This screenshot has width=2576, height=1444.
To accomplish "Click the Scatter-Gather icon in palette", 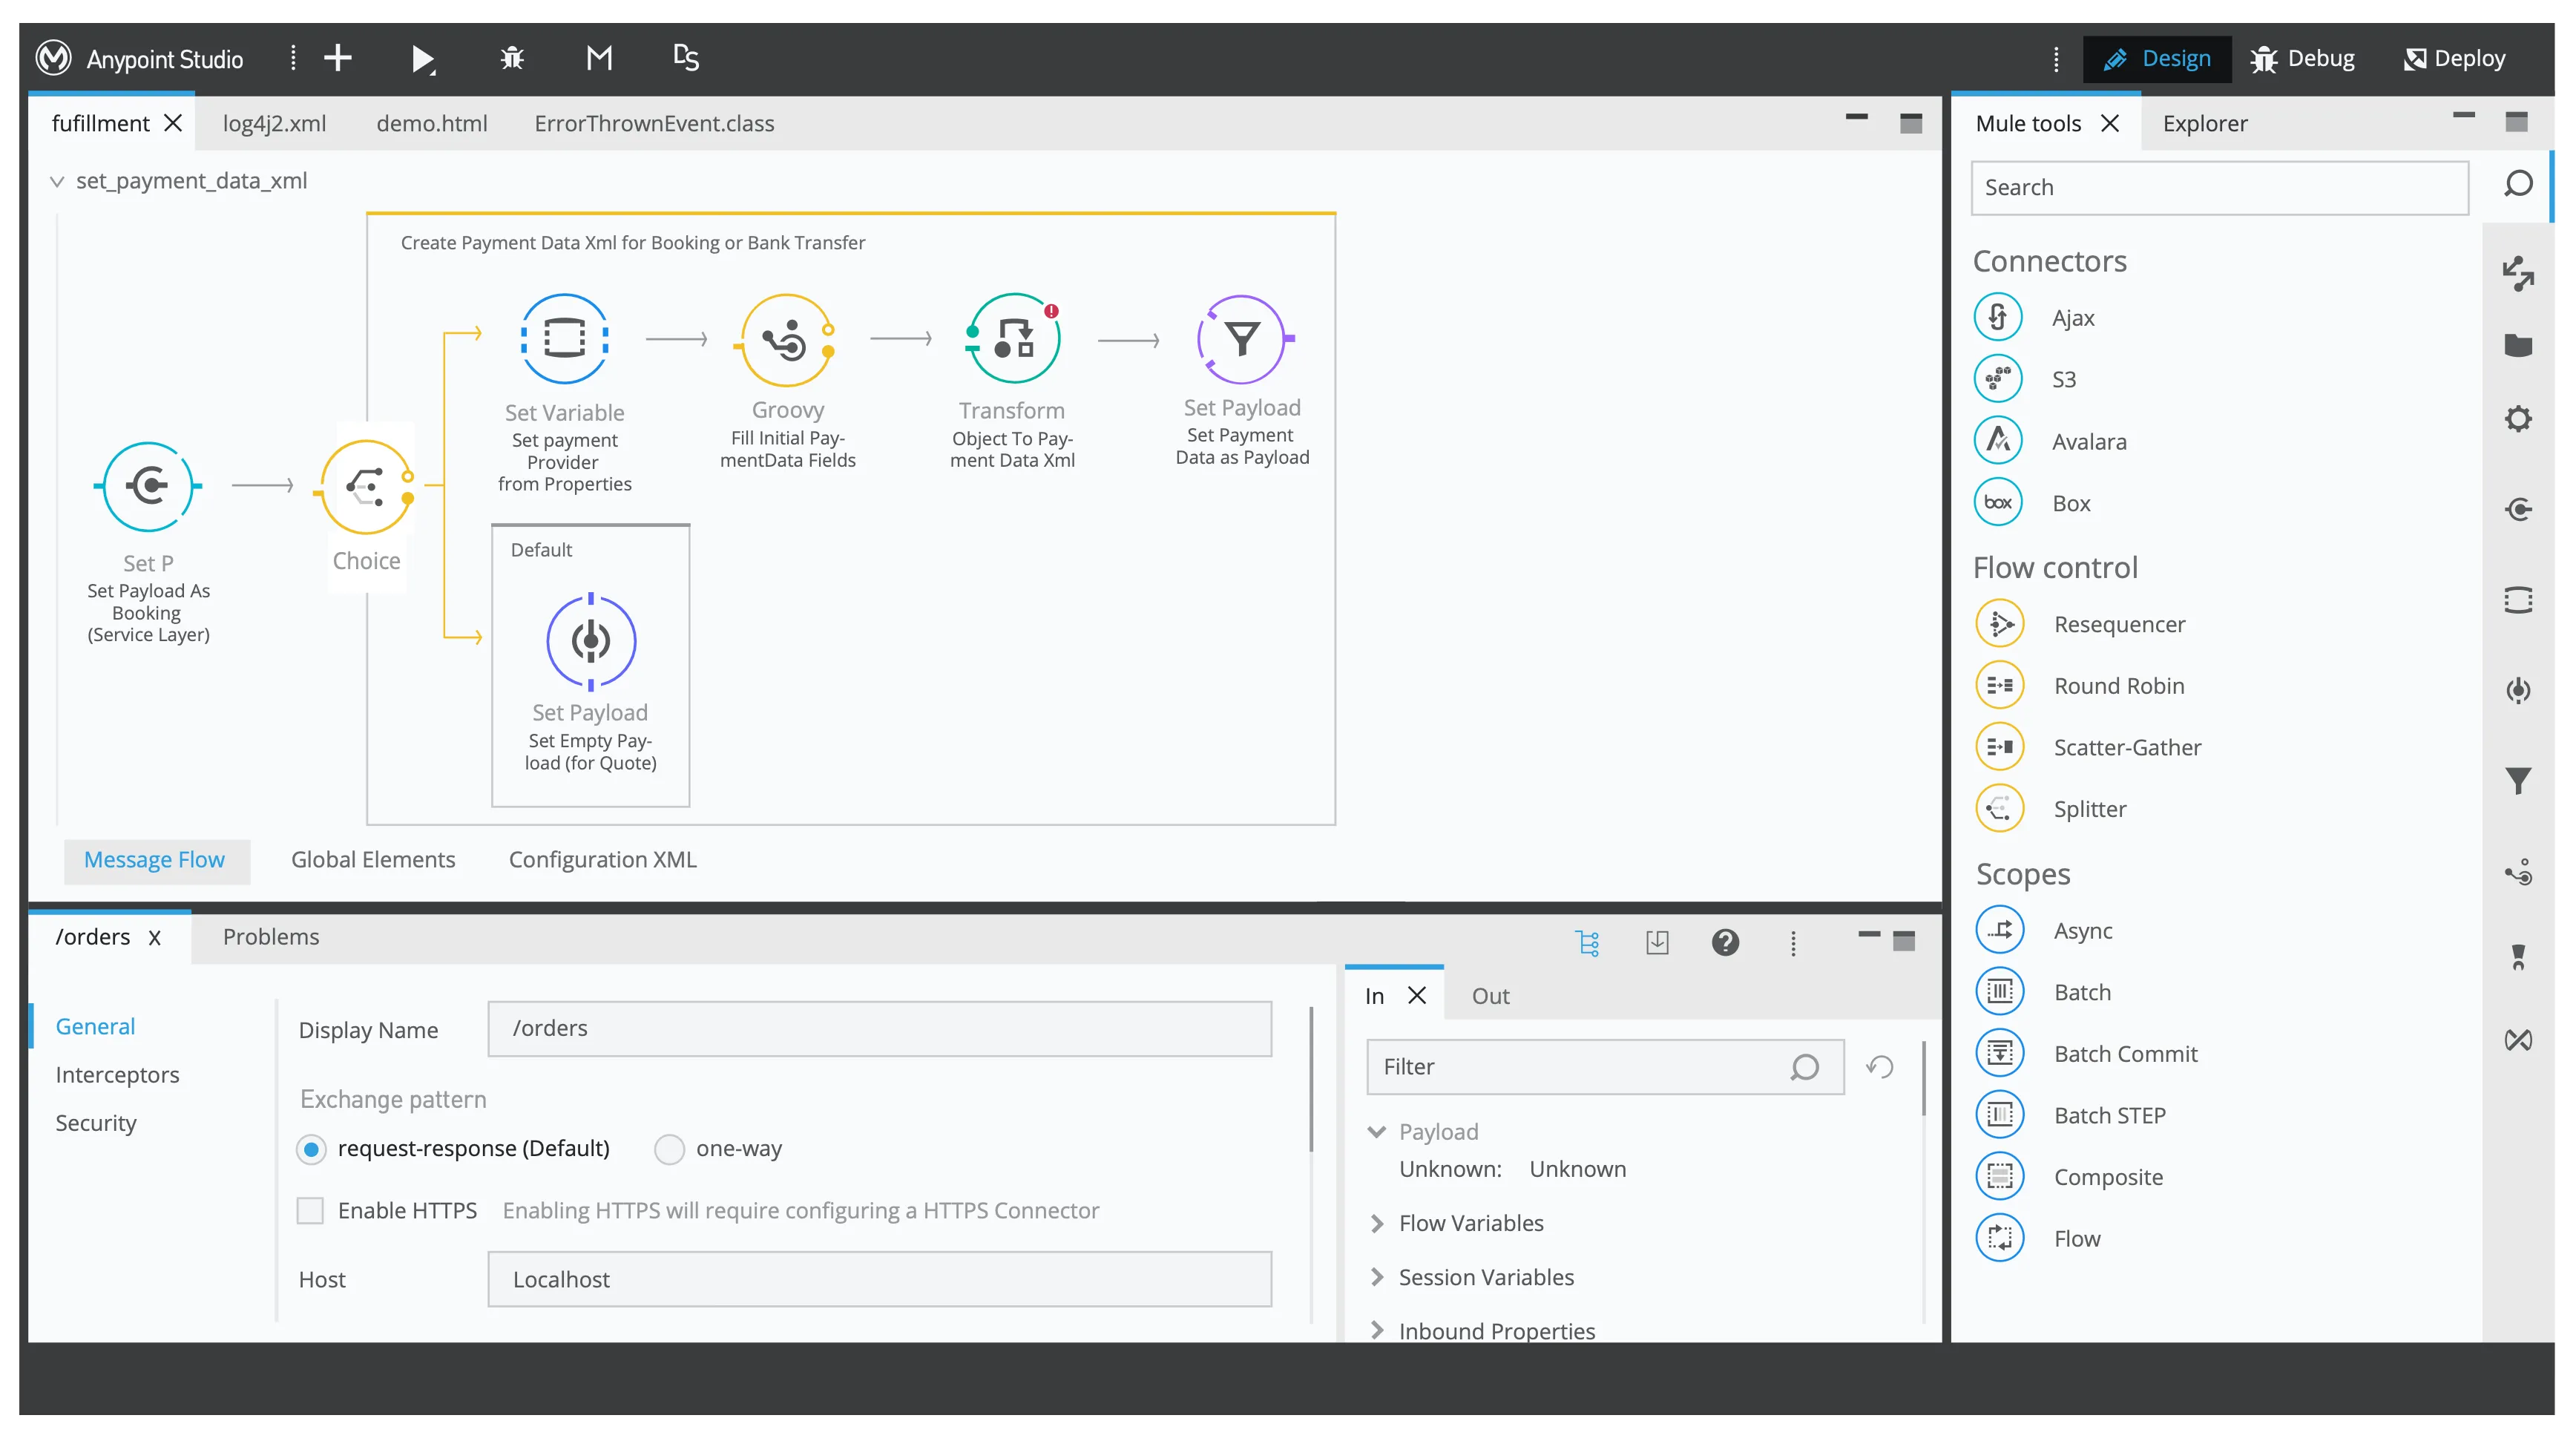I will point(1999,747).
